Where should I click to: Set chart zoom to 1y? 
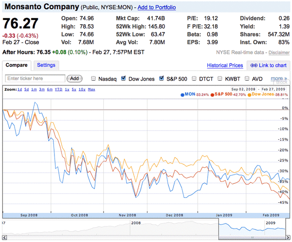(67, 89)
